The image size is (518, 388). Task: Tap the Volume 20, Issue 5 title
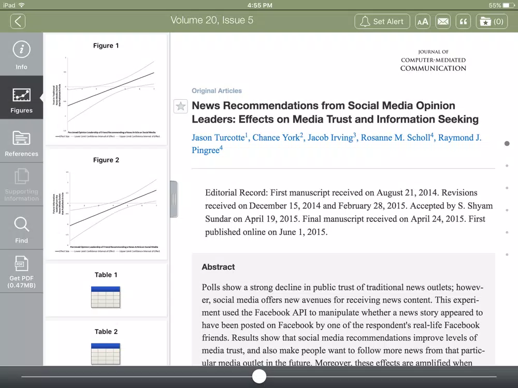tap(212, 20)
